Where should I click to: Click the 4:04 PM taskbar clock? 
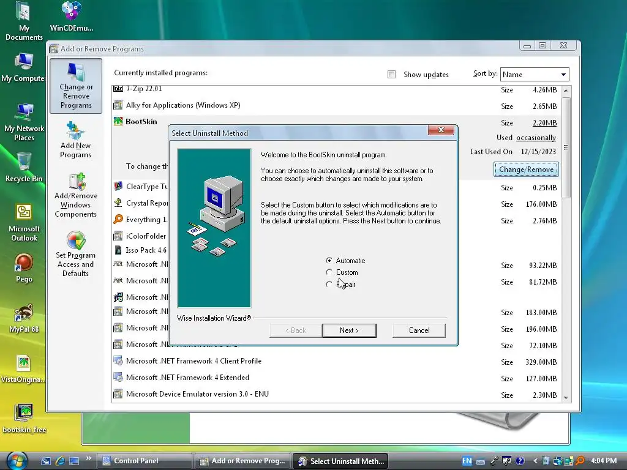[x=603, y=461]
